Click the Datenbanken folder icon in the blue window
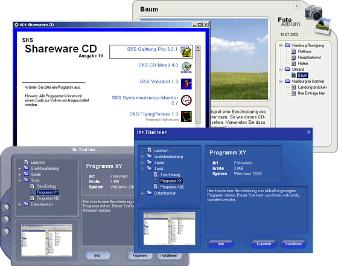This screenshot has width=338, height=266. pyautogui.click(x=150, y=193)
